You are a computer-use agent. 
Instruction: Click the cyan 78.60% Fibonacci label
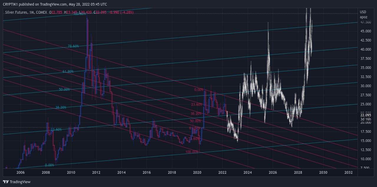click(x=73, y=46)
